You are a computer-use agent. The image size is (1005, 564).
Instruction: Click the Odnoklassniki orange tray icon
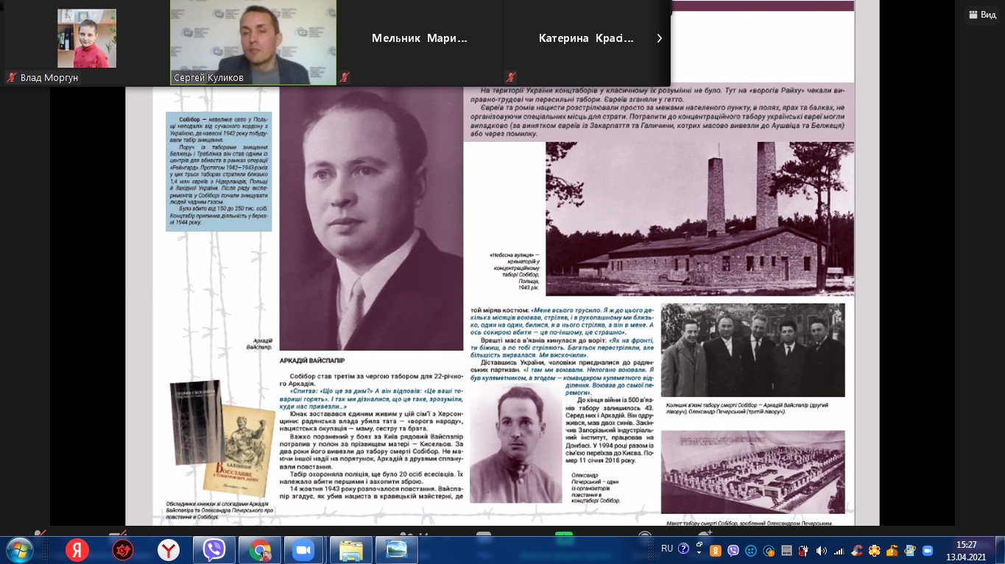pos(715,550)
